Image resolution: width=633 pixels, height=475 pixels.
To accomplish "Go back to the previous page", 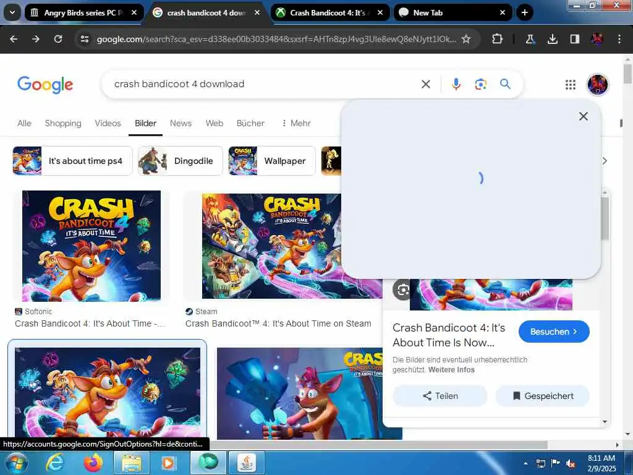I will (x=14, y=39).
